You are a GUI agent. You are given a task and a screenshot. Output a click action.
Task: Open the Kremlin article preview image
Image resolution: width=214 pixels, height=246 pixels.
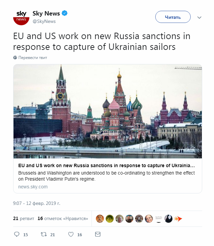(x=108, y=111)
